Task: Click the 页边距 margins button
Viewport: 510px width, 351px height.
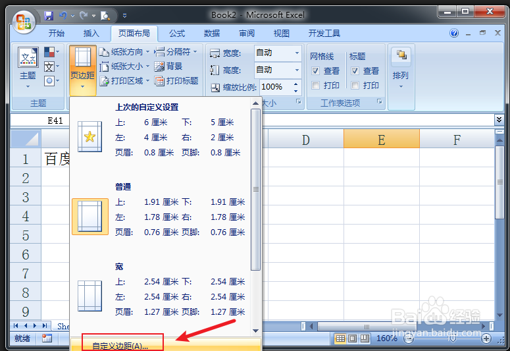Action: 83,70
